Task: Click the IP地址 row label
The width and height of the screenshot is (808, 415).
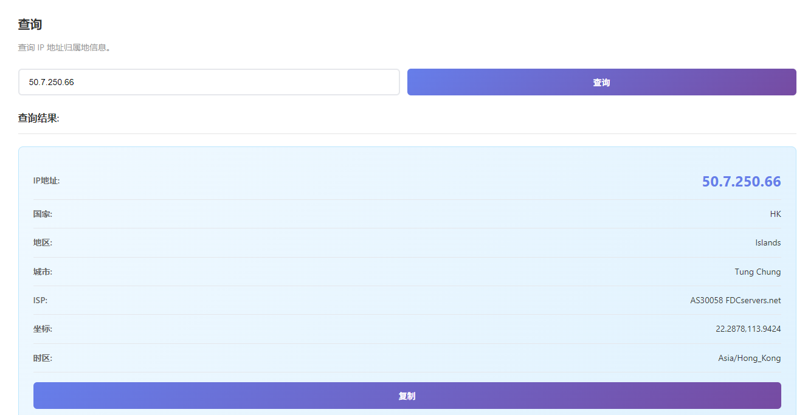Action: (x=46, y=180)
